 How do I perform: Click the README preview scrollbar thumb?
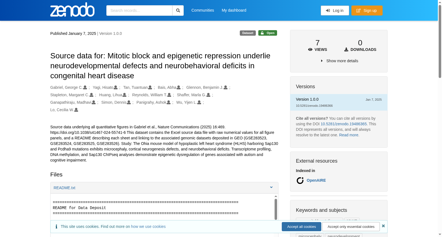[x=276, y=209]
